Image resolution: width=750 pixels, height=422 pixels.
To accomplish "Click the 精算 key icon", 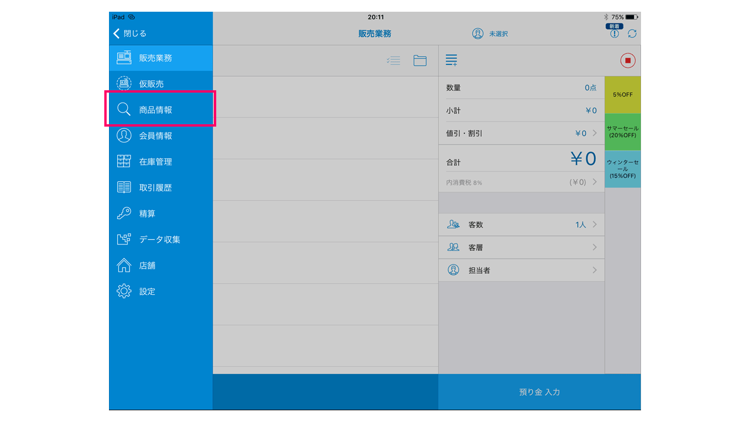I will click(124, 213).
